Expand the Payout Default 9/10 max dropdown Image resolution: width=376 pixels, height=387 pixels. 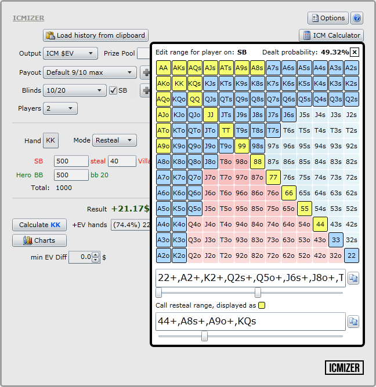tap(90, 72)
